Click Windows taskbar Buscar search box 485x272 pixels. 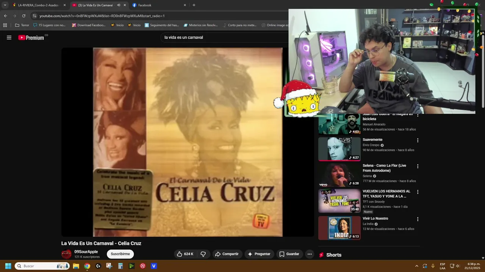click(x=42, y=266)
